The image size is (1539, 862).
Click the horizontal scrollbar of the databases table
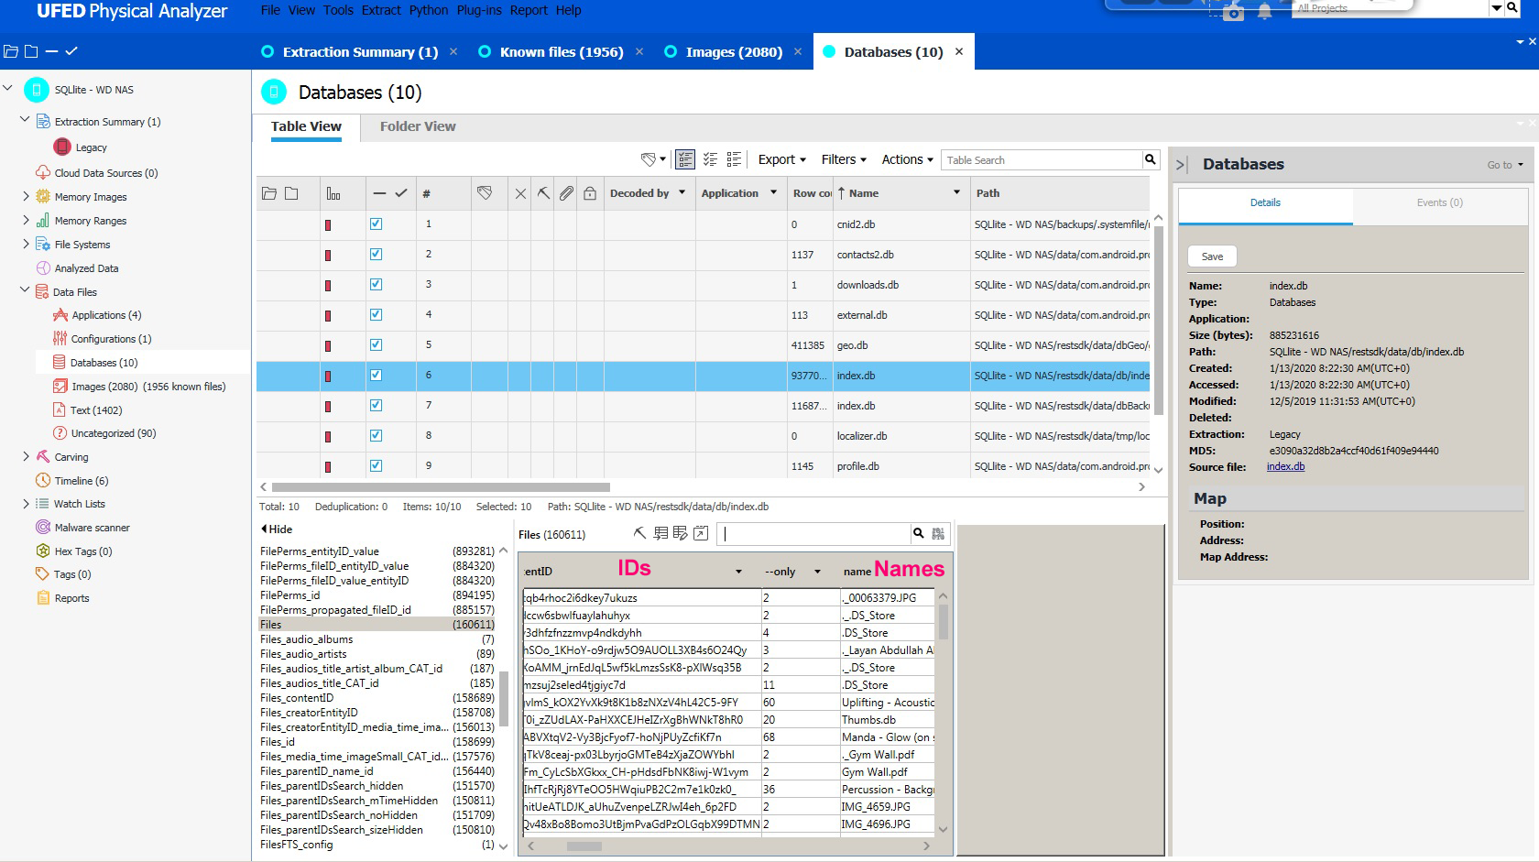441,487
